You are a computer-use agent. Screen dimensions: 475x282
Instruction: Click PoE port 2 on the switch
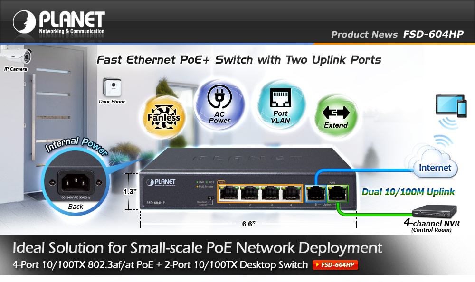250,194
